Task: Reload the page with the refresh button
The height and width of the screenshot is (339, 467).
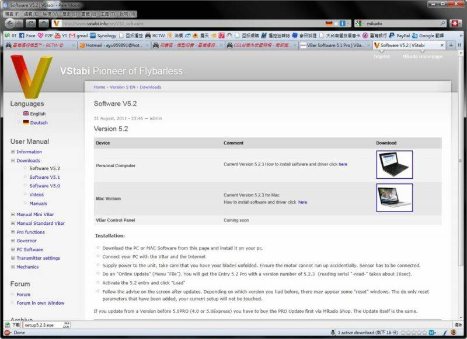Action: (x=30, y=23)
